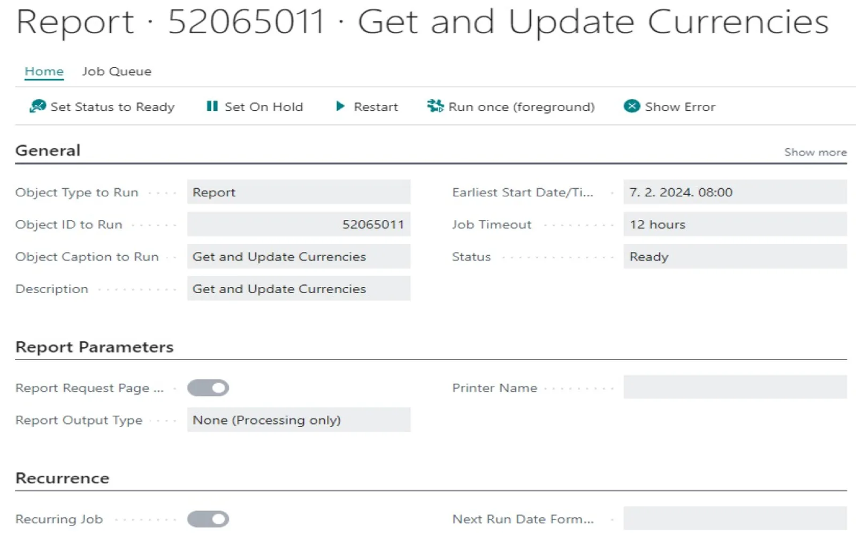The height and width of the screenshot is (535, 856).
Task: Open the Report Output Type dropdown
Action: [299, 420]
